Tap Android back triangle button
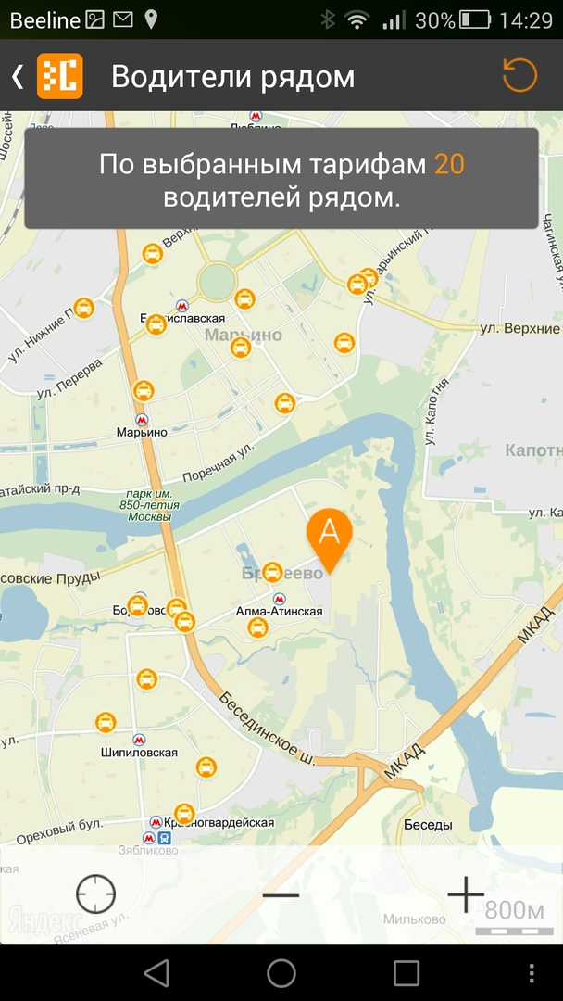 (x=156, y=973)
